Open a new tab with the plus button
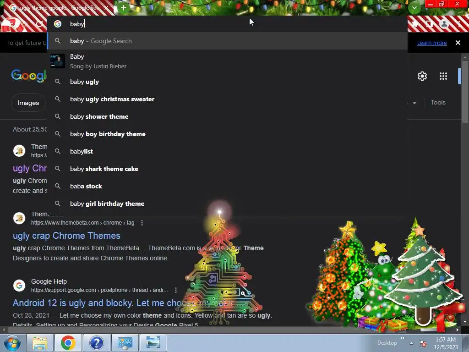Screen dimensions: 469x352 click(124, 8)
